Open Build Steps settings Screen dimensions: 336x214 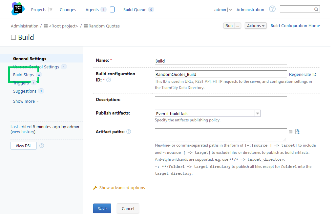pyautogui.click(x=24, y=75)
